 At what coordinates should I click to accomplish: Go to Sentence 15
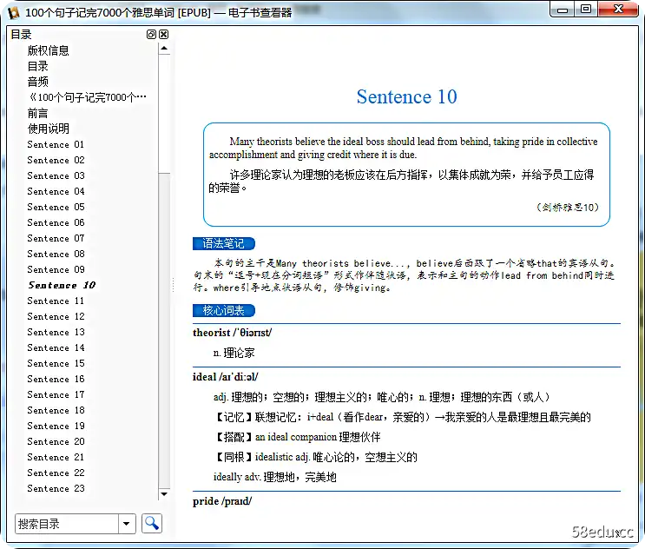click(56, 363)
